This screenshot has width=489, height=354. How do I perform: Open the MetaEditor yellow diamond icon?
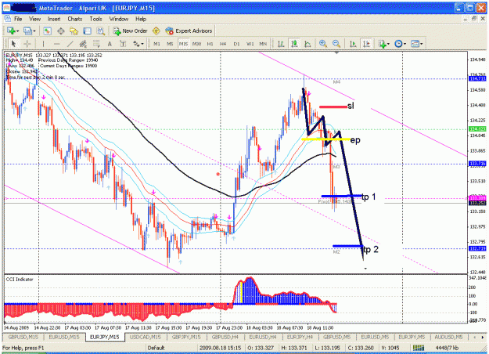(156, 31)
